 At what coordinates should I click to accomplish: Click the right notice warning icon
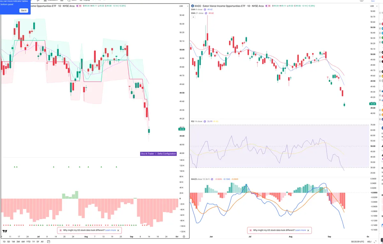point(251,230)
